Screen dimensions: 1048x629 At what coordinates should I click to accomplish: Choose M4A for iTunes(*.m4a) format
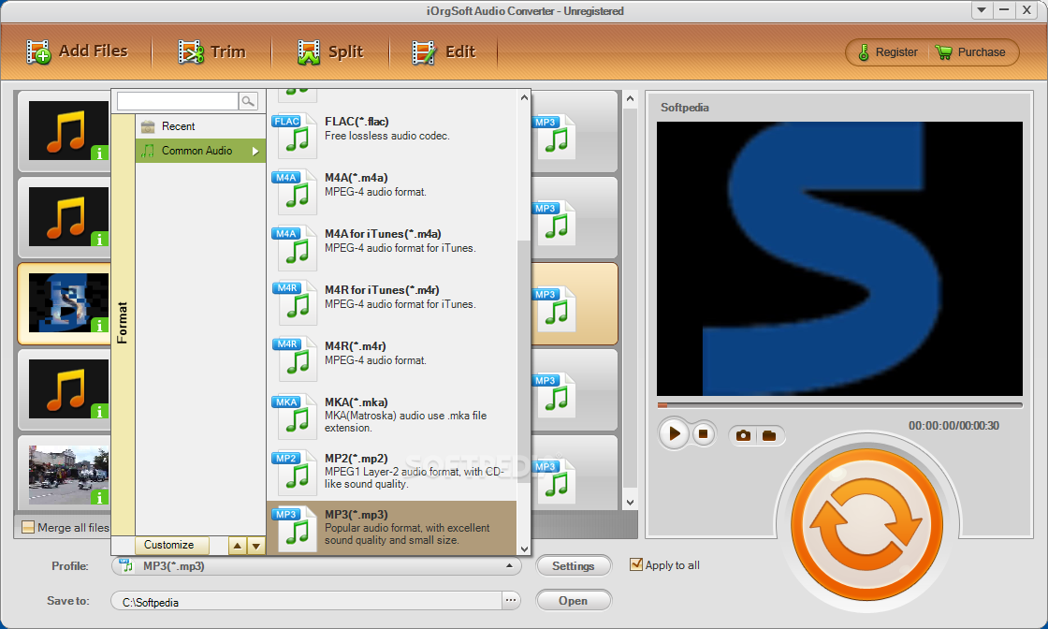(392, 248)
